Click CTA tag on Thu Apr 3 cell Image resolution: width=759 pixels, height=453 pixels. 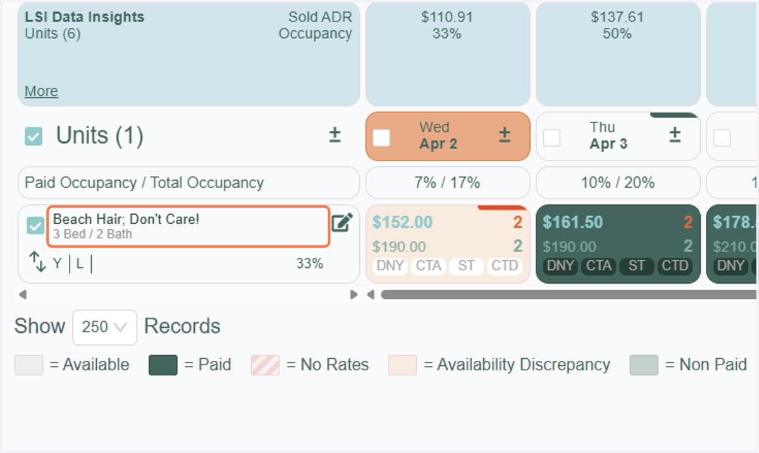pyautogui.click(x=598, y=266)
